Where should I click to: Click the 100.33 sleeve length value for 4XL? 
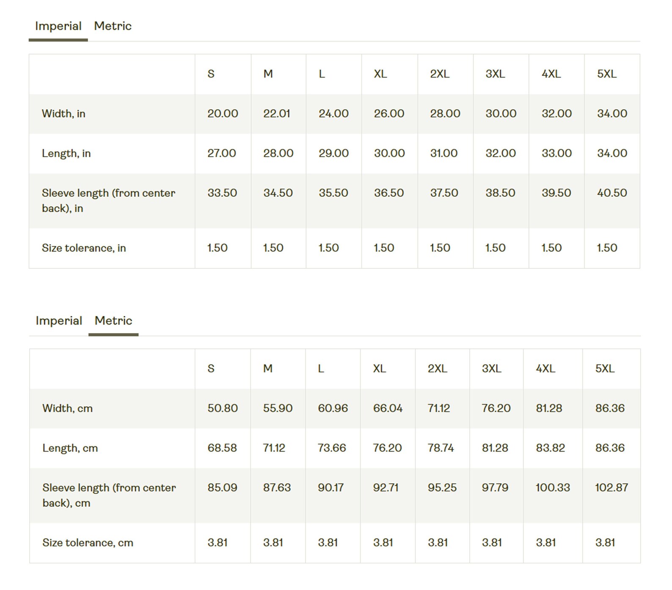tap(553, 488)
